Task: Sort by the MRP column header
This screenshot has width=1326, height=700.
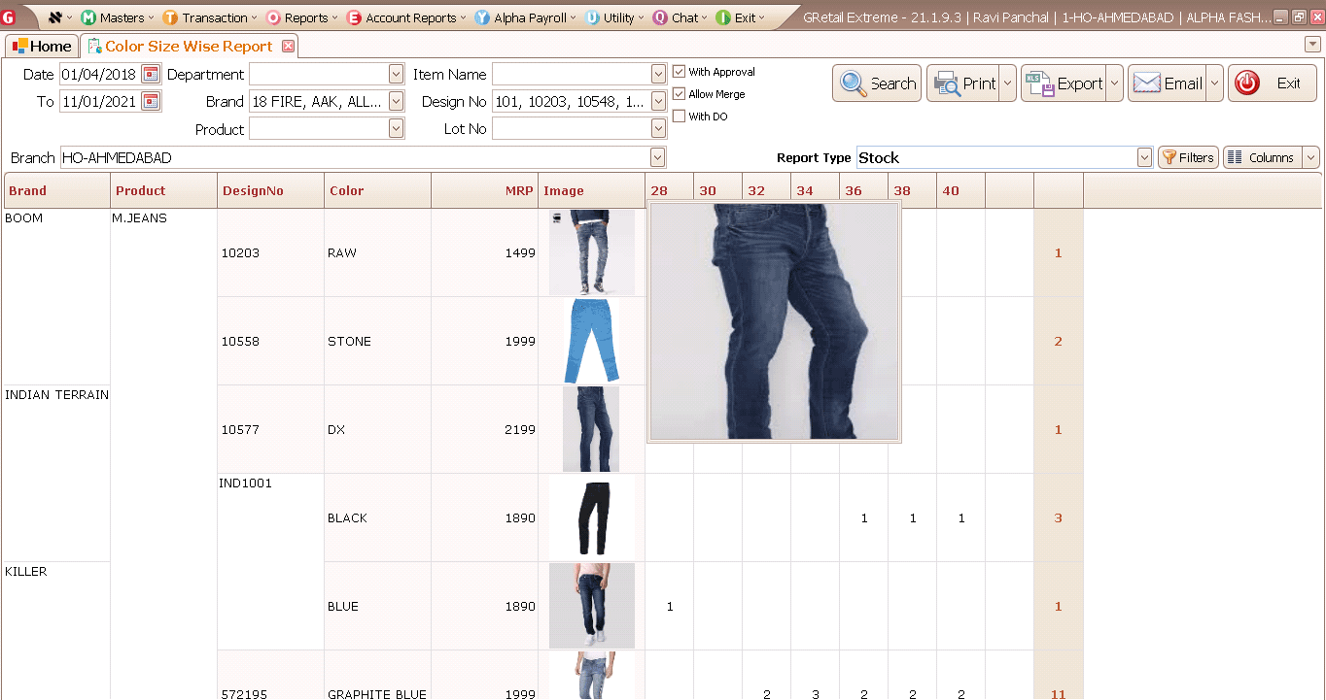Action: click(485, 190)
